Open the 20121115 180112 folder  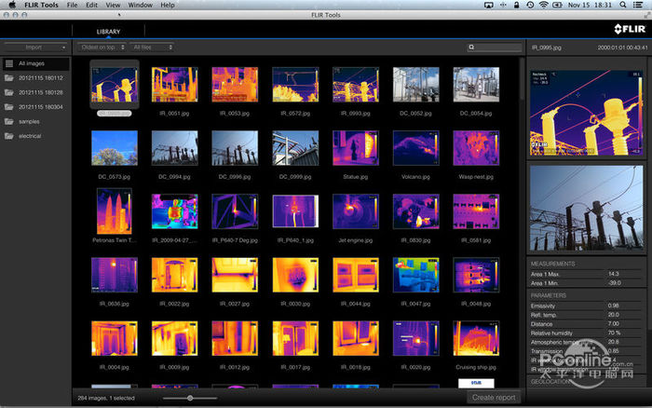coord(40,78)
